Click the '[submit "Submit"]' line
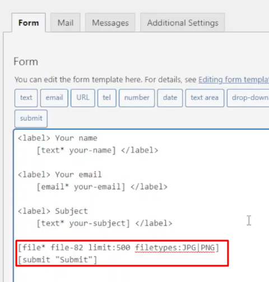The width and height of the screenshot is (269, 282). 58,260
